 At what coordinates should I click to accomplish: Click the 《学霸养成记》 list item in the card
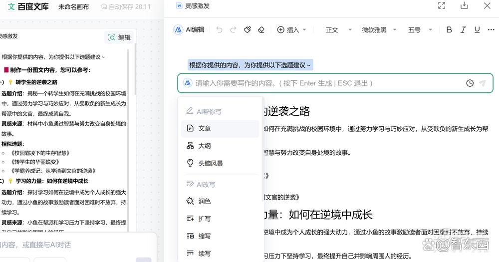coord(53,171)
